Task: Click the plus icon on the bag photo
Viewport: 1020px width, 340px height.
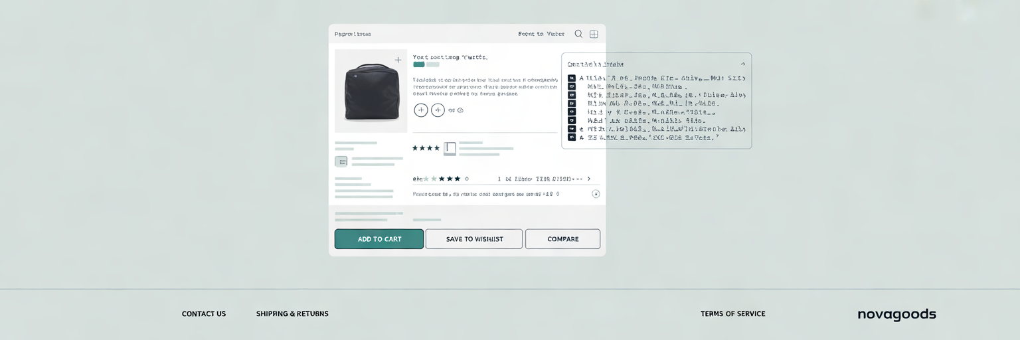Action: click(398, 60)
